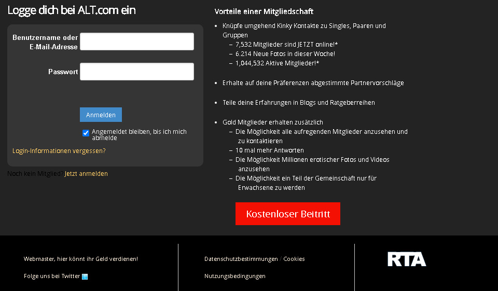The width and height of the screenshot is (498, 291).
Task: Click the Benutzername oder E-Mail-Adresse input field
Action: tap(137, 41)
